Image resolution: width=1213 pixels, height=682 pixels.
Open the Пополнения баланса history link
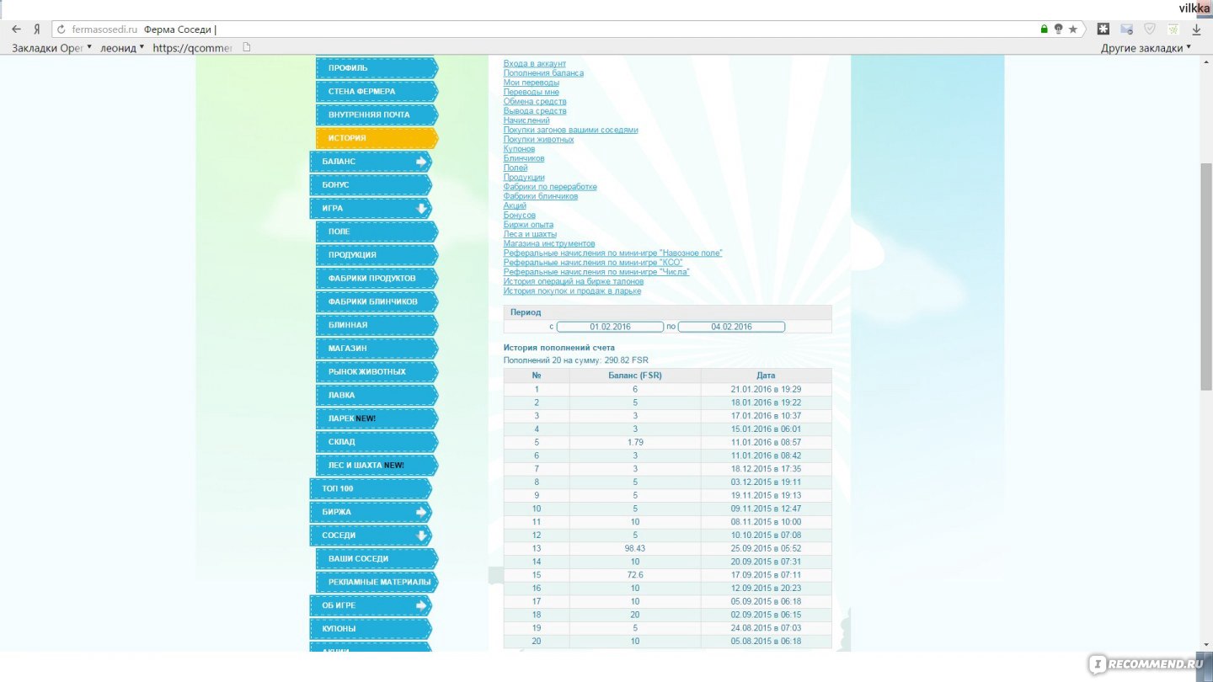[543, 73]
